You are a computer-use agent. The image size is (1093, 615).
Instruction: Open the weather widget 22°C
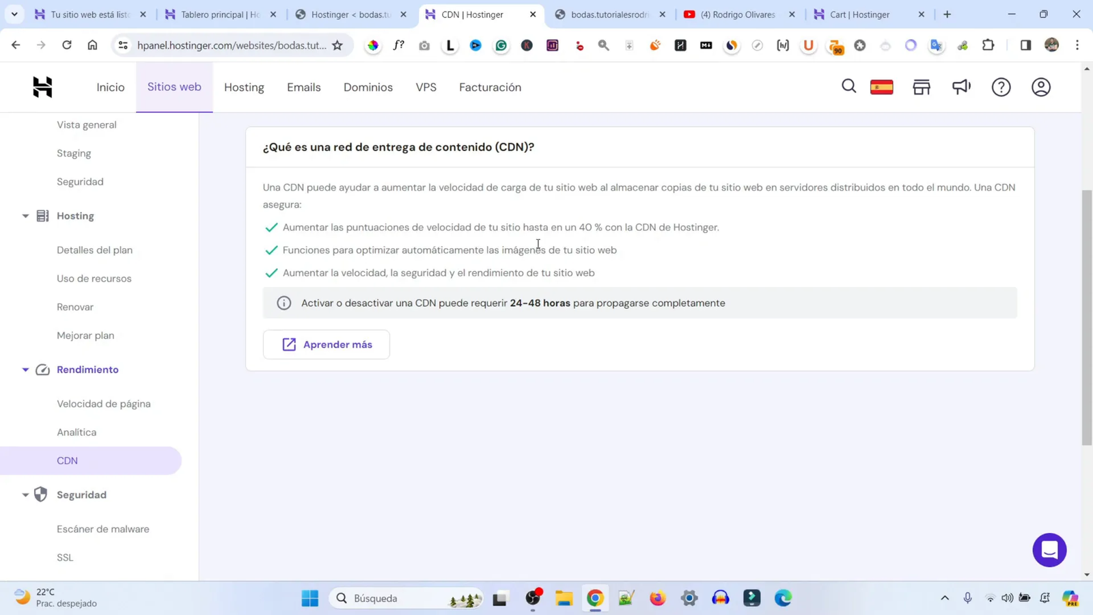click(x=56, y=598)
